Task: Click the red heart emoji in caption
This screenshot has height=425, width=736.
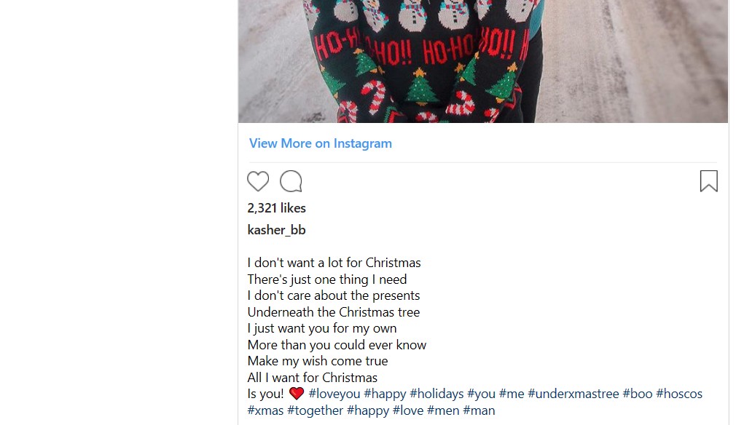Action: [x=297, y=394]
